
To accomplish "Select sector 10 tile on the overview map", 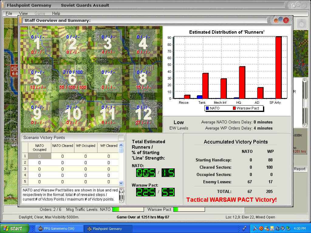I will [73, 114].
